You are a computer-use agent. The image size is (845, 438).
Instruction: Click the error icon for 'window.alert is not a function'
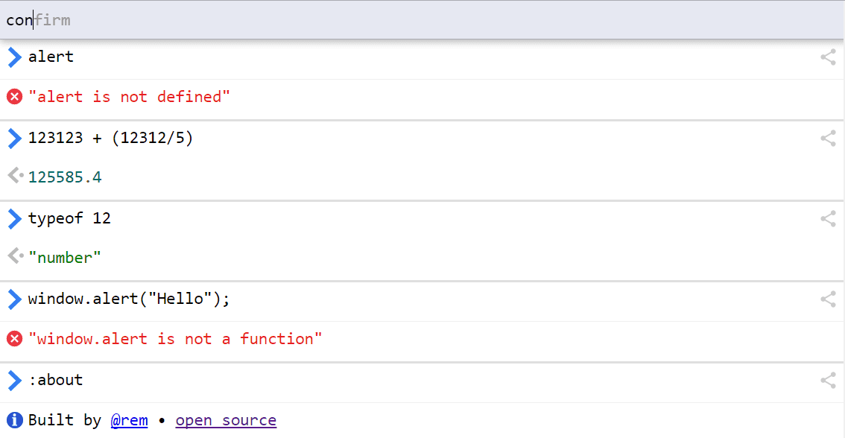pyautogui.click(x=14, y=339)
